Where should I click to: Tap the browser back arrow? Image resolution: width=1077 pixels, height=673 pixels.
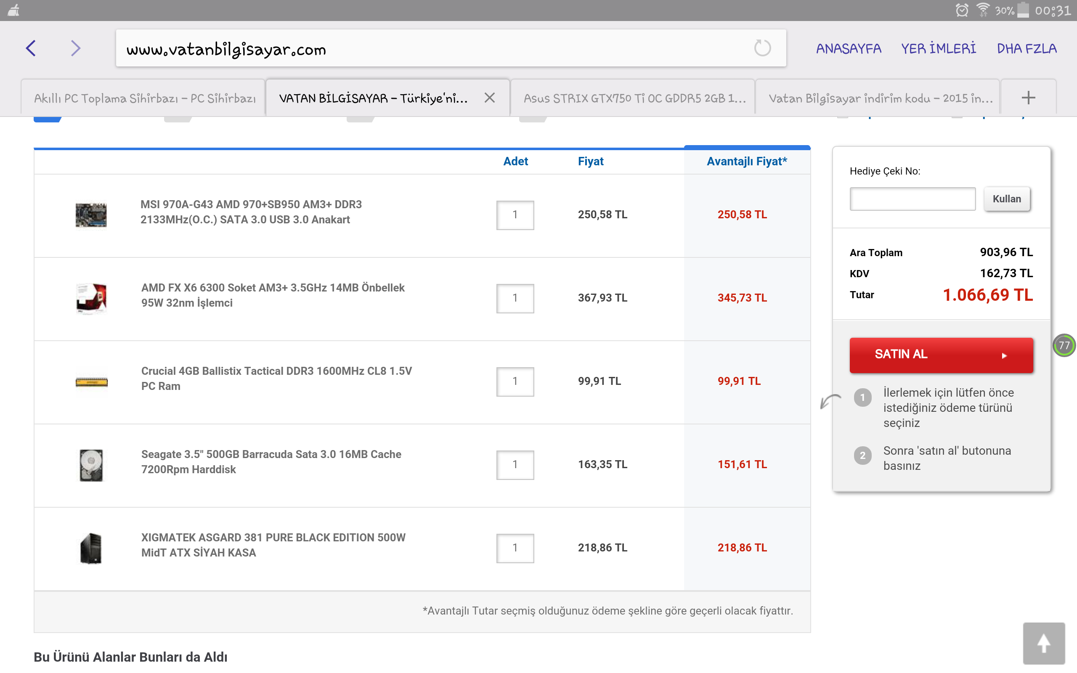pyautogui.click(x=31, y=48)
